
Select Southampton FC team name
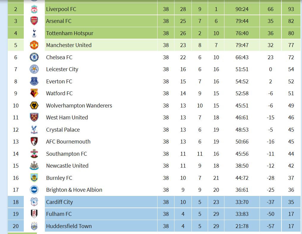(x=67, y=154)
